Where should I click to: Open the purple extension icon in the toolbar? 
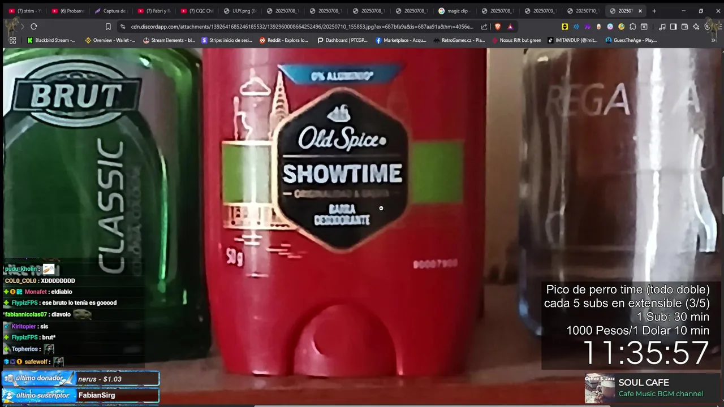click(x=587, y=27)
